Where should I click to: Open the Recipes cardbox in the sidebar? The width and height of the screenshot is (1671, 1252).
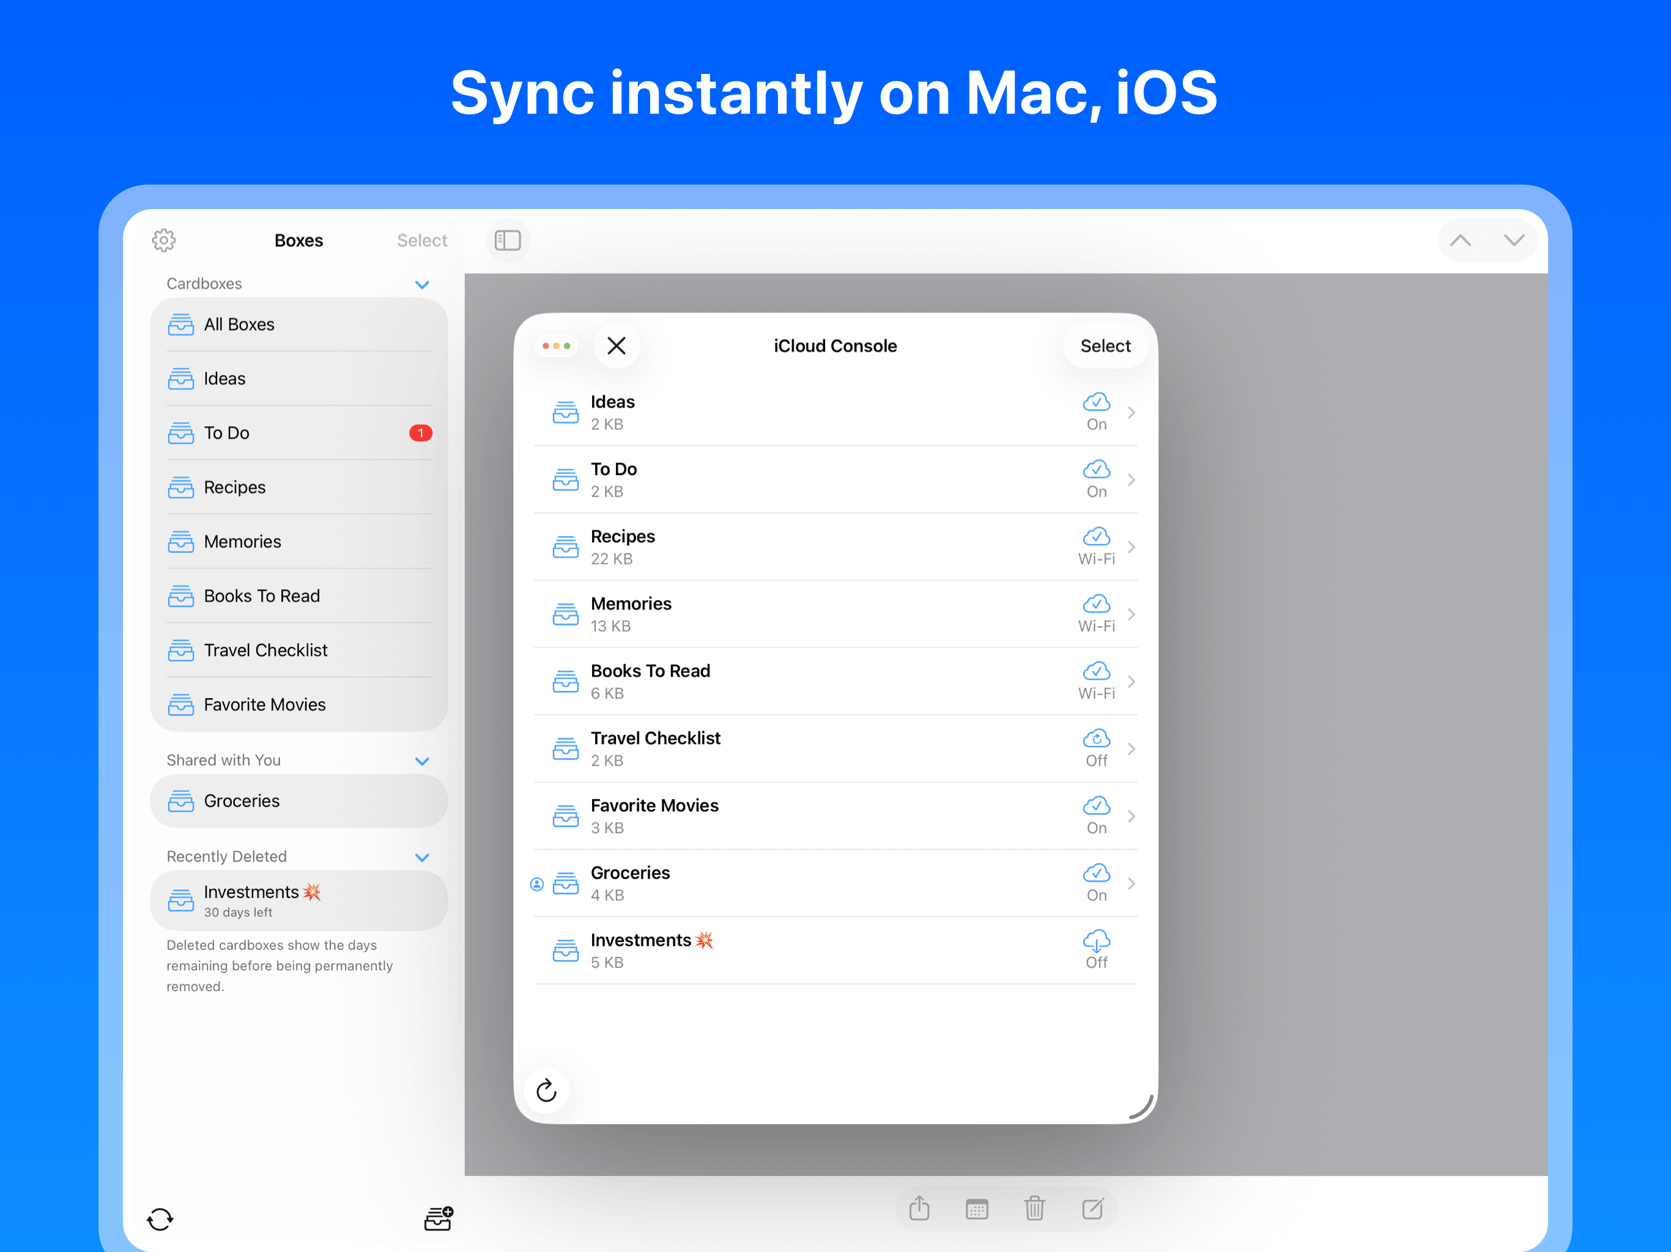click(x=299, y=487)
